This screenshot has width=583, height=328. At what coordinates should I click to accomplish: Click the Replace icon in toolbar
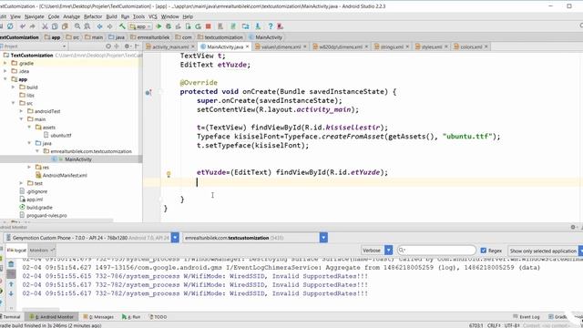coord(87,26)
